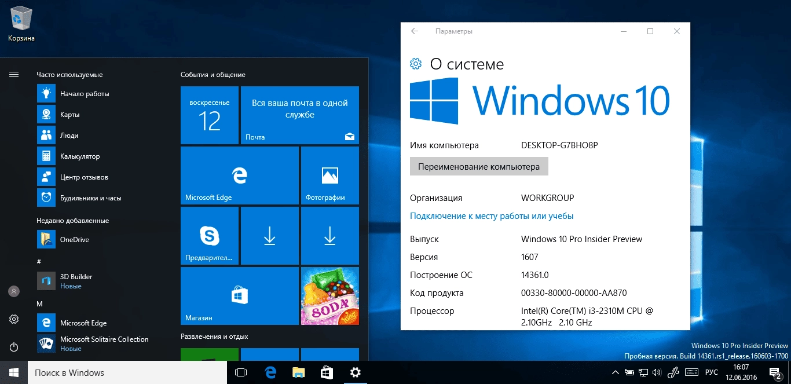This screenshot has height=384, width=791.
Task: Click the '#' letter group header
Action: 39,262
